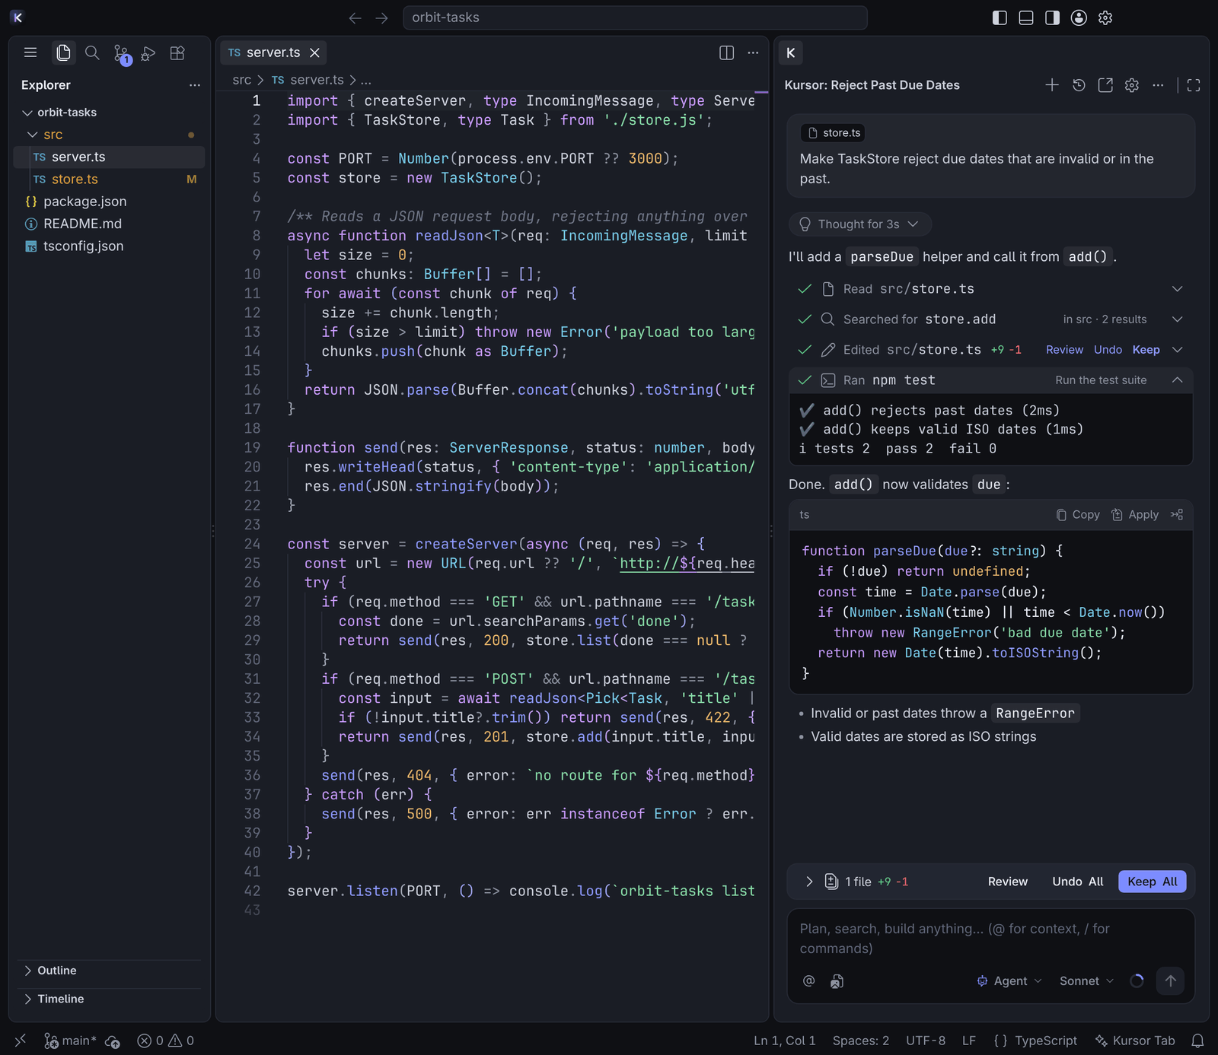
Task: Select the Kursor chat panel tab
Action: pos(791,52)
